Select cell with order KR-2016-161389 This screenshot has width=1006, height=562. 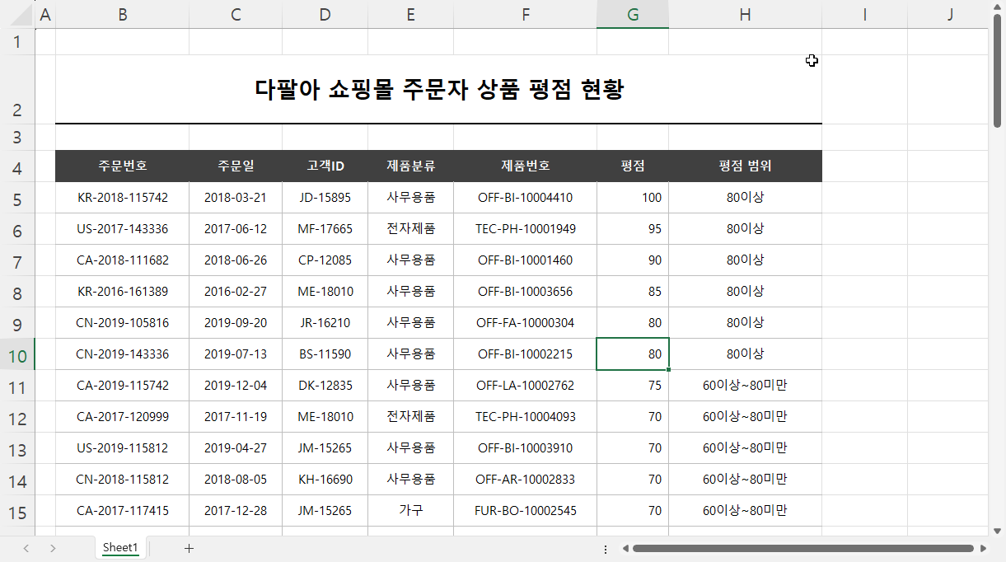[x=123, y=292]
